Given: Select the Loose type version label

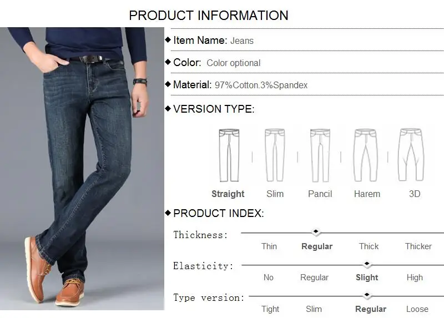Looking at the screenshot, I should [417, 309].
